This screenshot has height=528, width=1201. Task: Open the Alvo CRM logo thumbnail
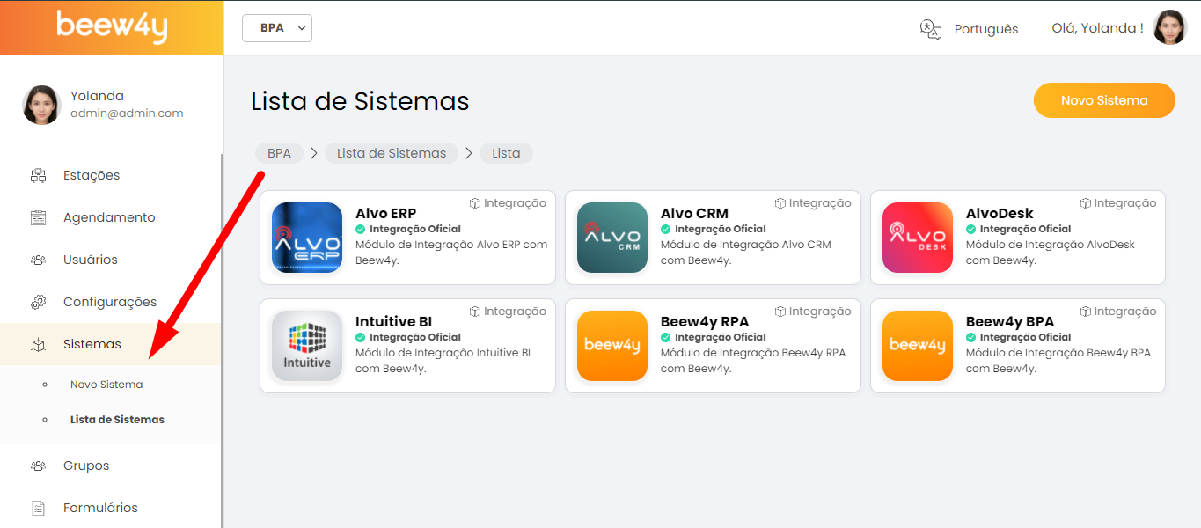(x=612, y=238)
